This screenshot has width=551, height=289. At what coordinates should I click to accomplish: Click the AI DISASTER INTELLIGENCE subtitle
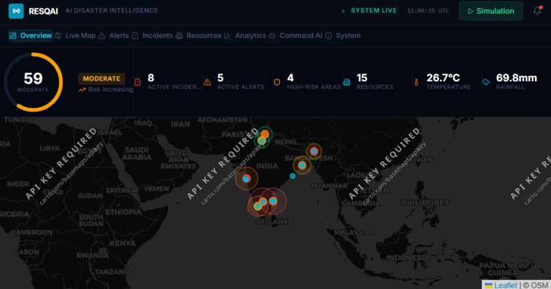111,10
